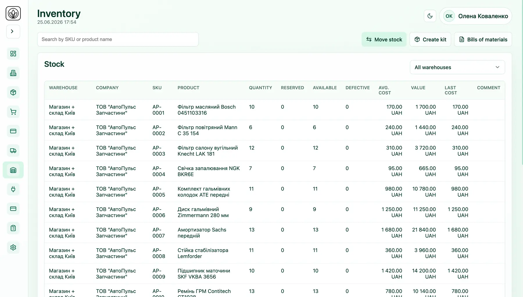Click the COMMENT column header
The height and width of the screenshot is (297, 523).
488,88
